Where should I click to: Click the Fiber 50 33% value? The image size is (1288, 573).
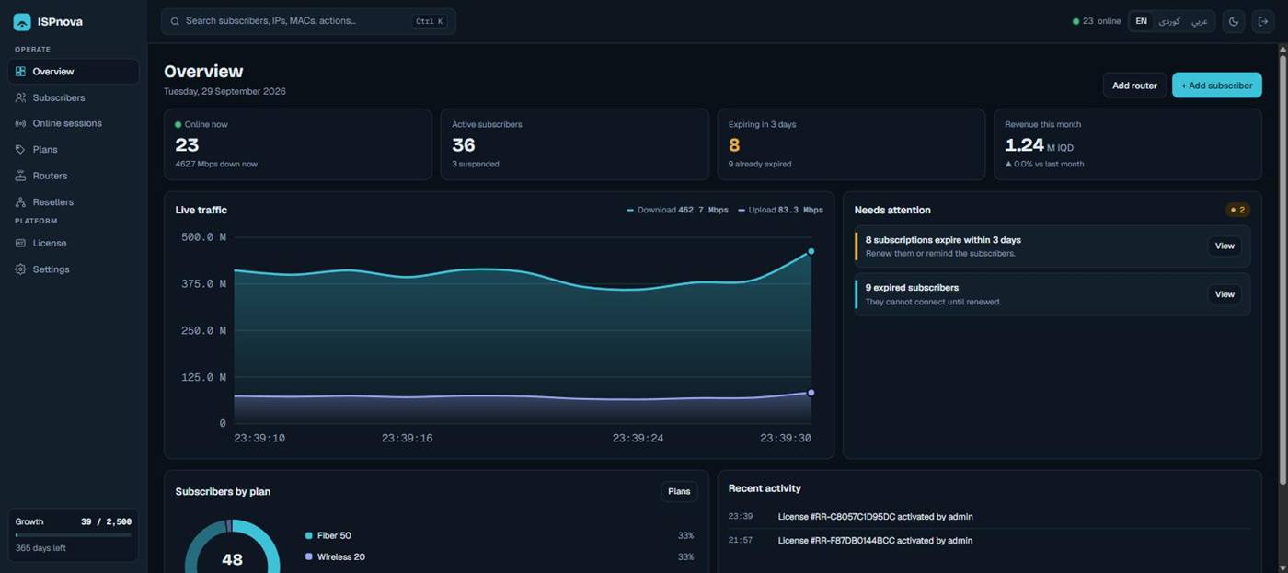[685, 535]
